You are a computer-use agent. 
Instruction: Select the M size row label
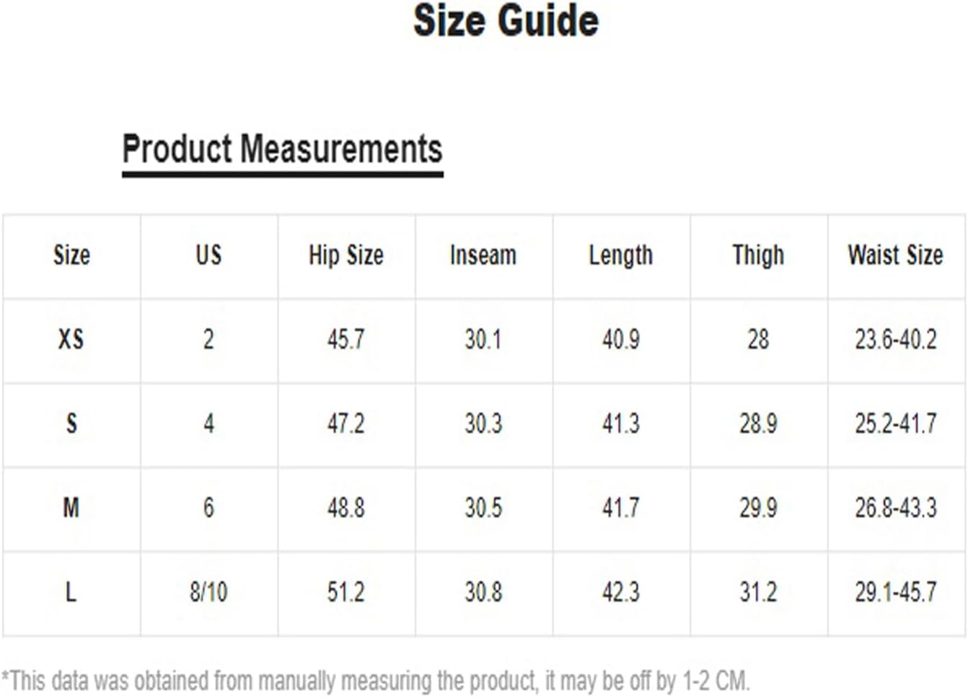[71, 508]
